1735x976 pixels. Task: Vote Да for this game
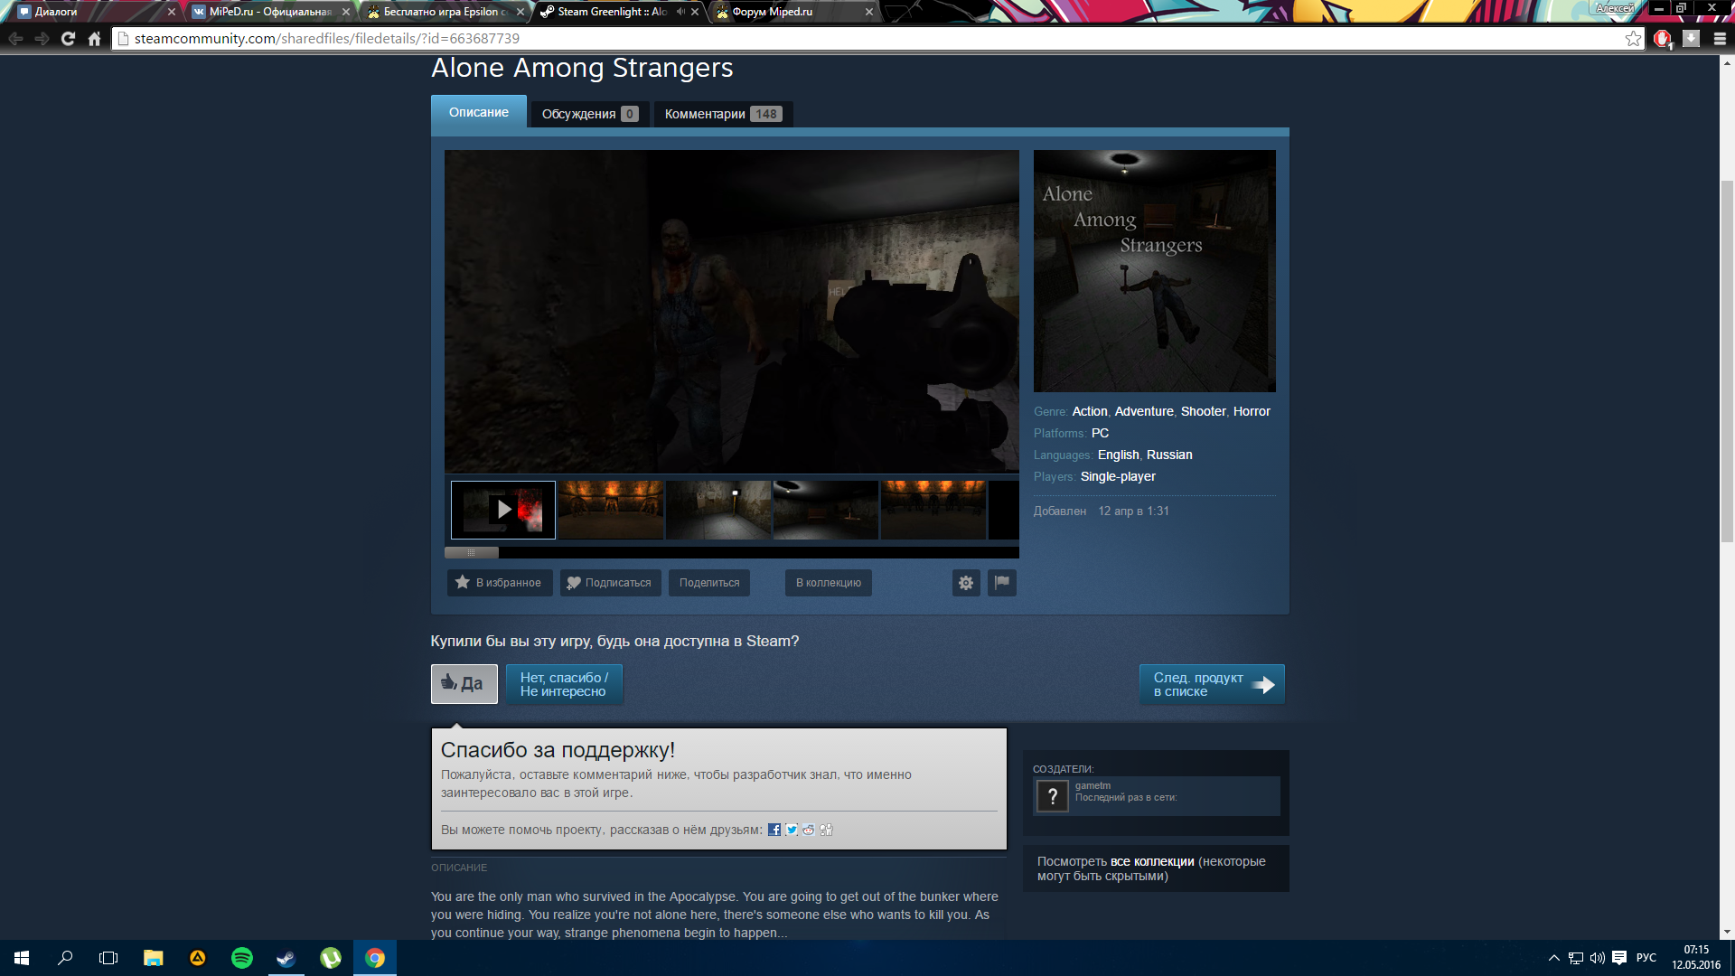(464, 684)
